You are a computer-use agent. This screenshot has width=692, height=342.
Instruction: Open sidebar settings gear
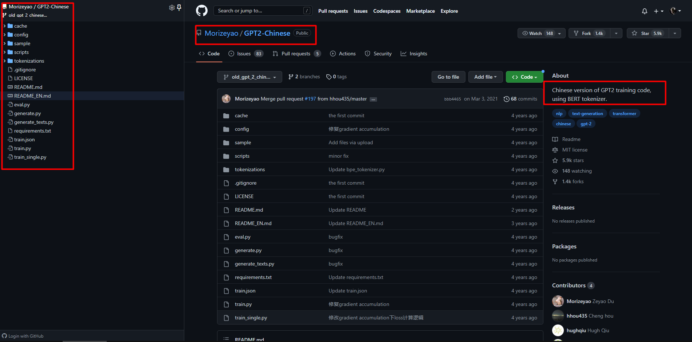coord(172,7)
